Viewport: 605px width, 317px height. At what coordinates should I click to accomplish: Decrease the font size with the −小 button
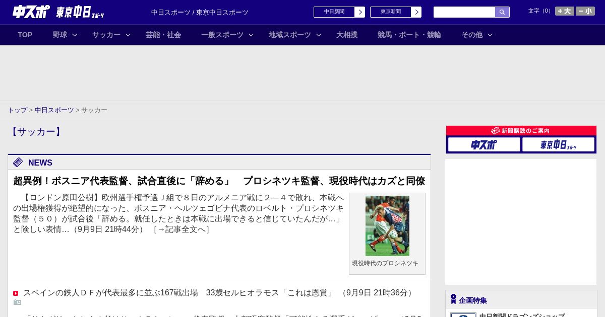coord(585,11)
